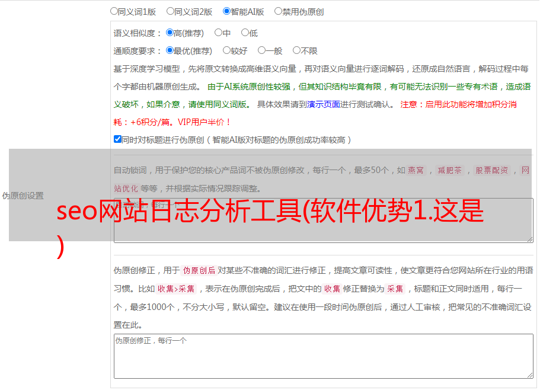
Task: Set 语义相似度 to 高(推荐)
Action: 170,33
